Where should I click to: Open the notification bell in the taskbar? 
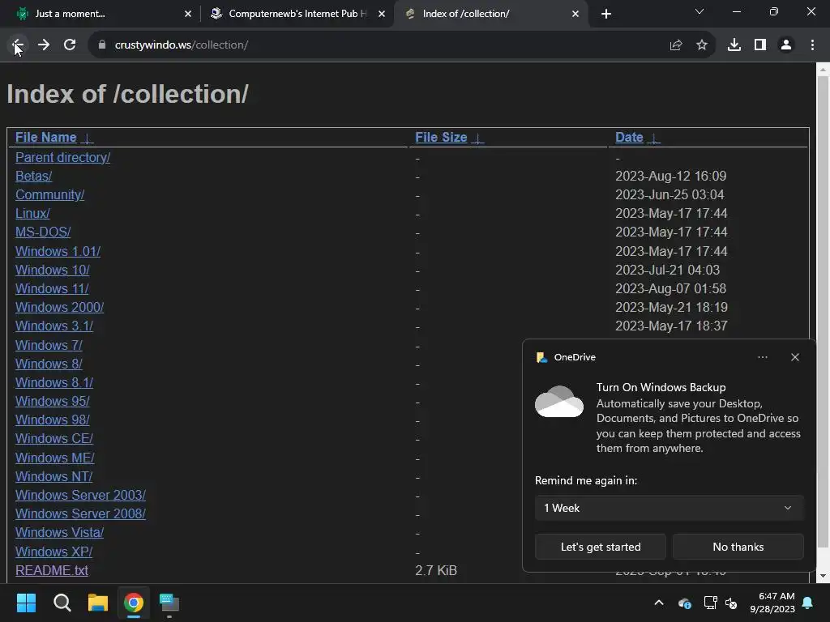click(x=808, y=603)
